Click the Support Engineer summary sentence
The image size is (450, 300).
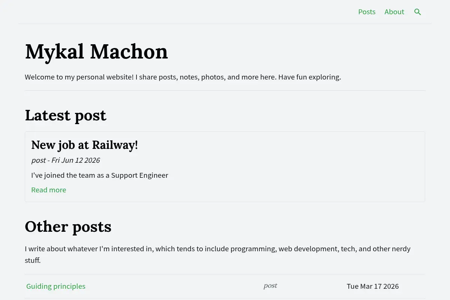(x=100, y=175)
